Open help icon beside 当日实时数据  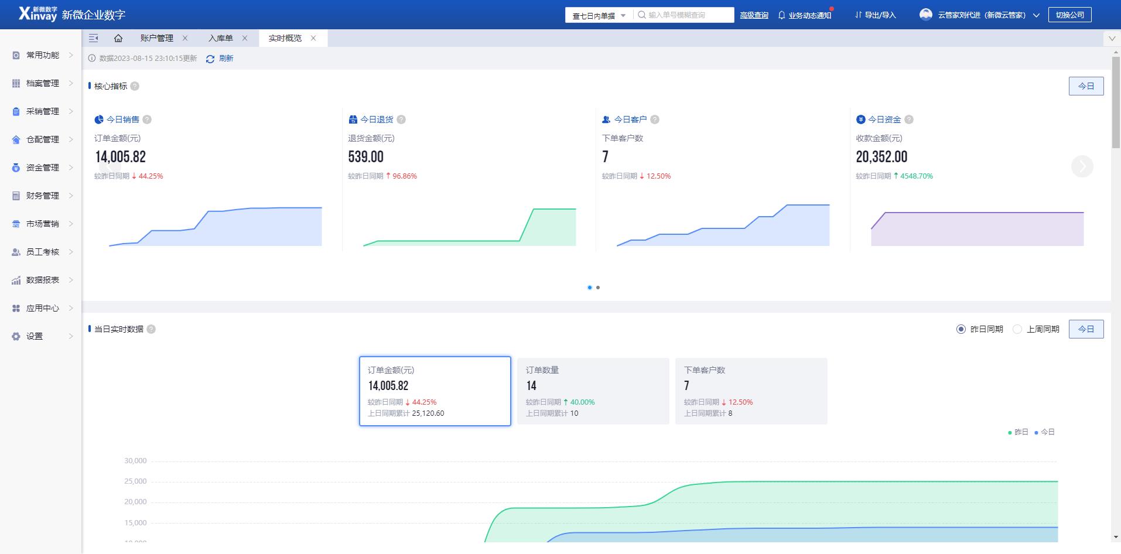[151, 329]
